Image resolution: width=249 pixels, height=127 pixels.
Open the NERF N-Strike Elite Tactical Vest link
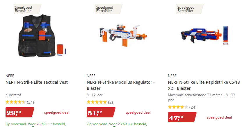pos(37,82)
